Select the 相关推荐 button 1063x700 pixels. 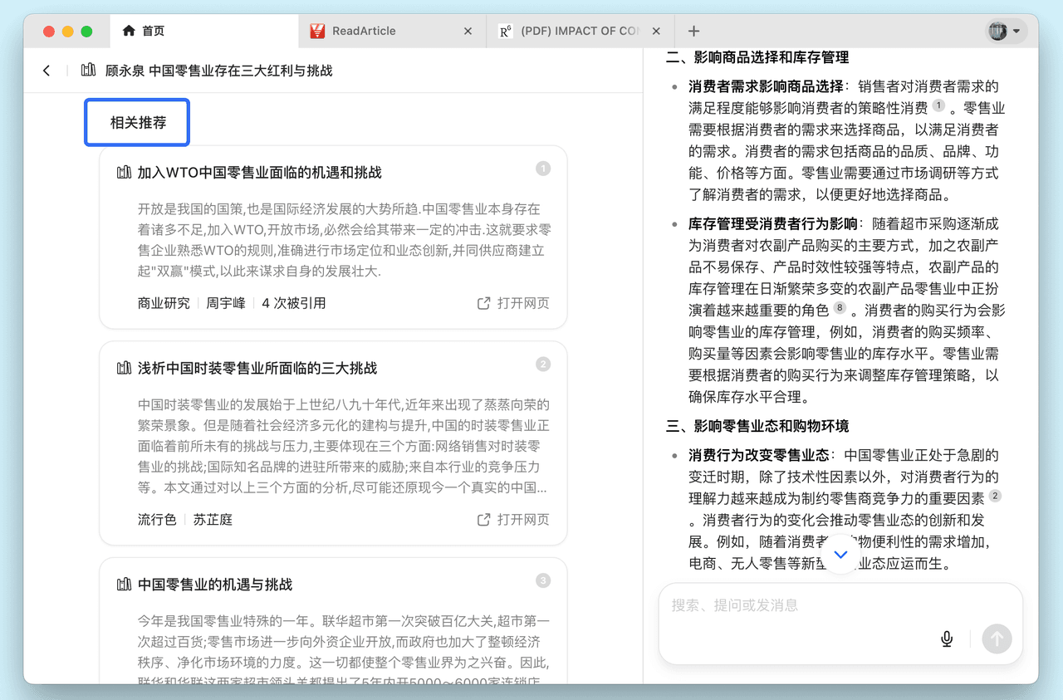pyautogui.click(x=138, y=123)
